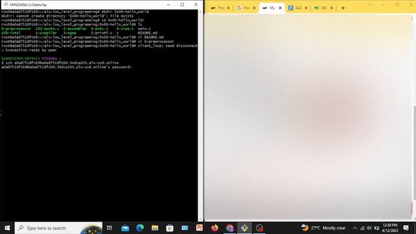The image size is (416, 234).
Task: Click the taskbar search box
Action: 58,228
